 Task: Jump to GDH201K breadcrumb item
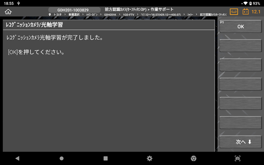pos(110,15)
